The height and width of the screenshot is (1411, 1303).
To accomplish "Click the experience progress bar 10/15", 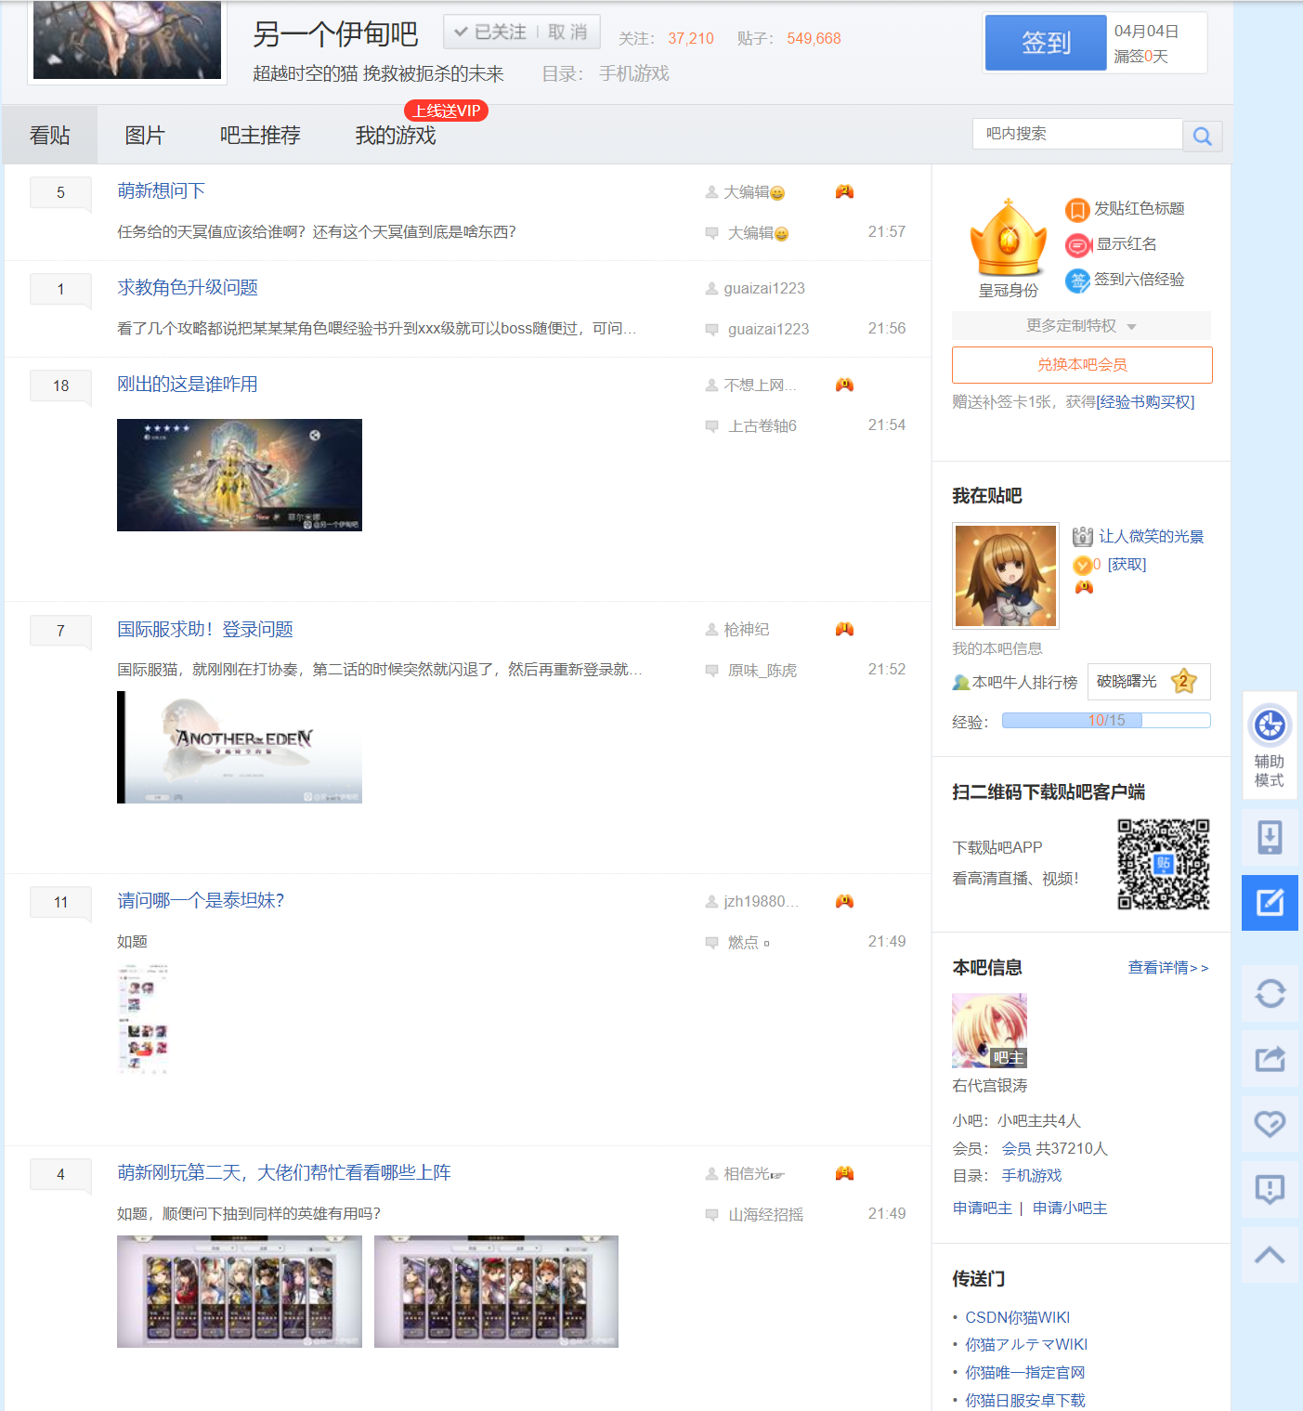I will (x=1106, y=721).
